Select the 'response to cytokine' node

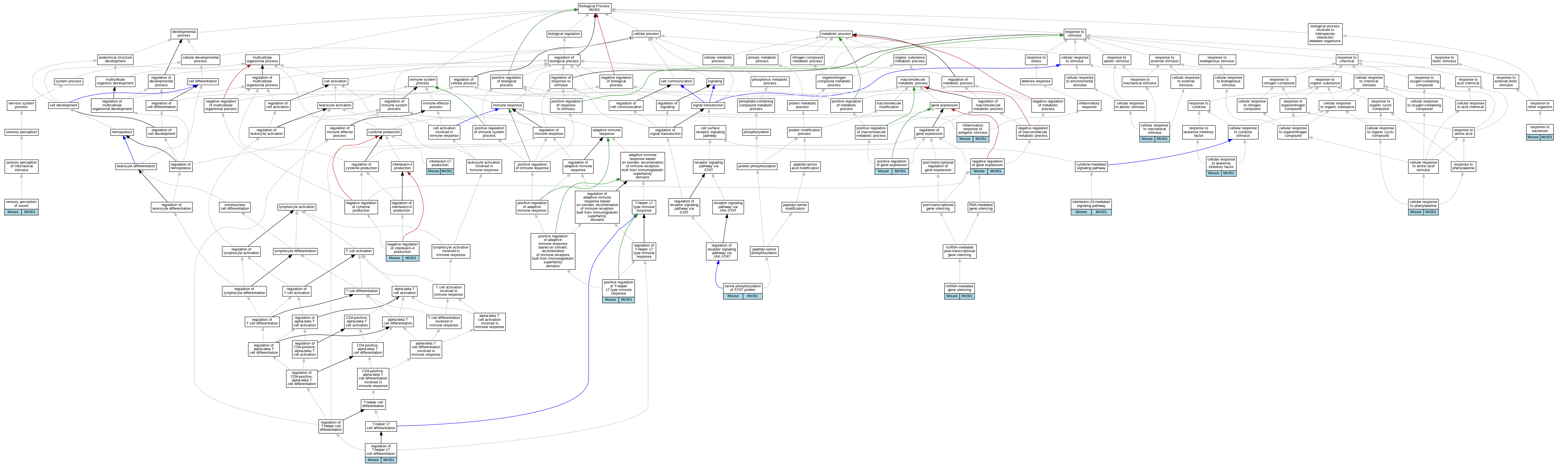tap(1198, 105)
